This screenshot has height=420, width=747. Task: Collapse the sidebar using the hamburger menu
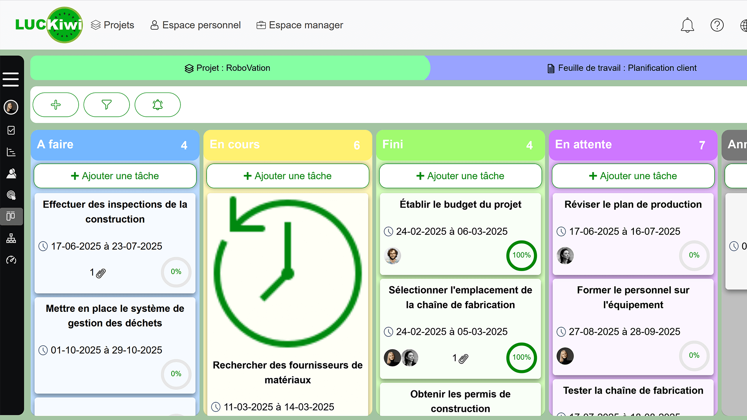coord(11,79)
